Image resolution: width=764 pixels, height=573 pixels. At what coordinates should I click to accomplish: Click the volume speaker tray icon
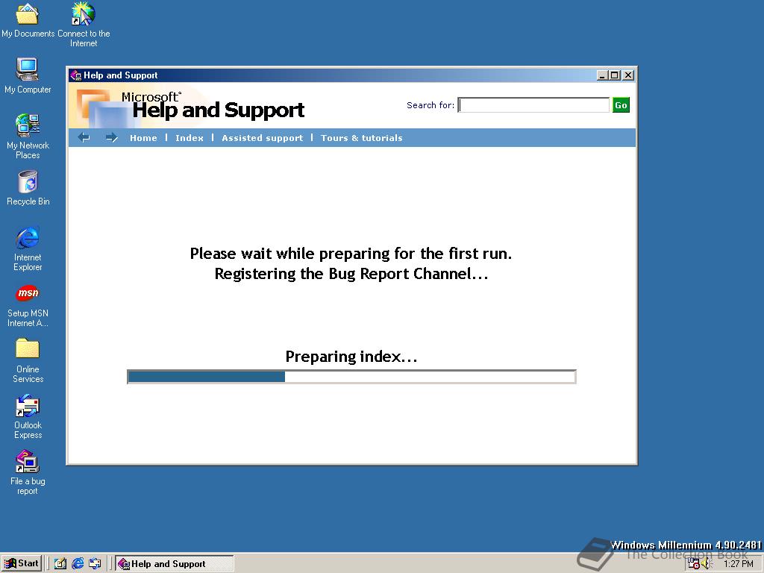[706, 564]
